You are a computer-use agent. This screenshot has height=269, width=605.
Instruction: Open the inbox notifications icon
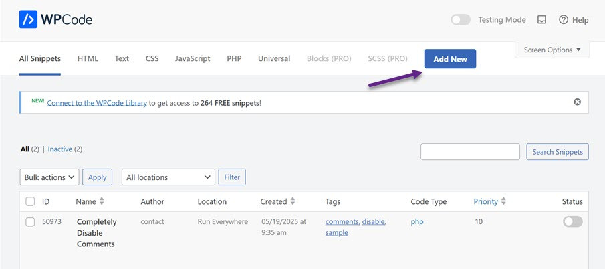pyautogui.click(x=541, y=20)
